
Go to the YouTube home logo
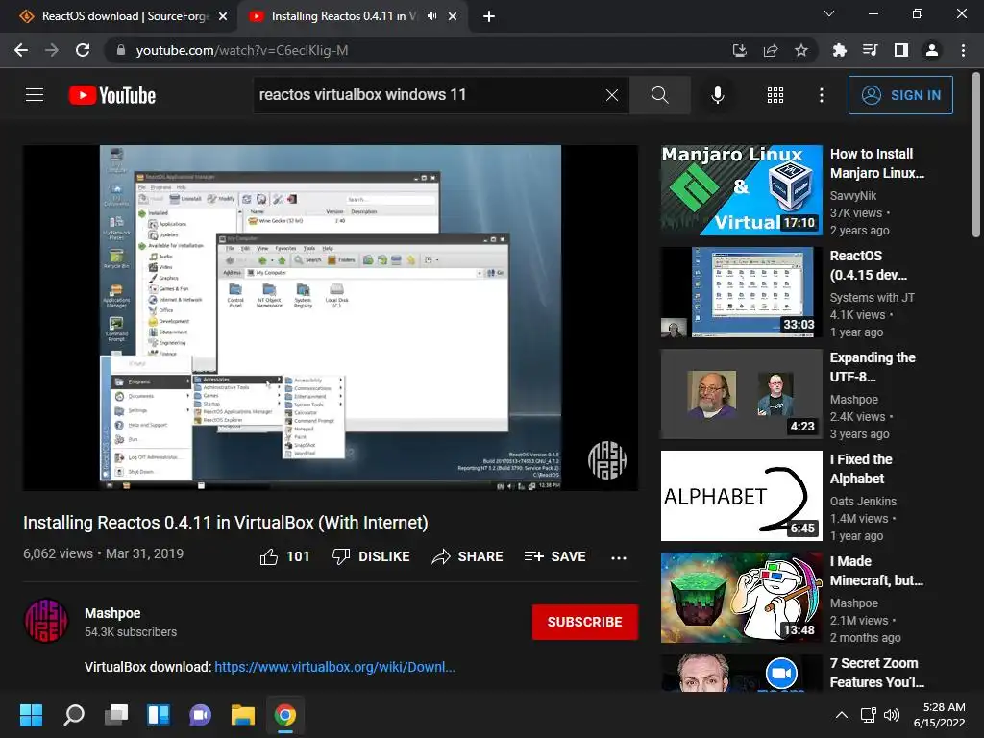112,95
